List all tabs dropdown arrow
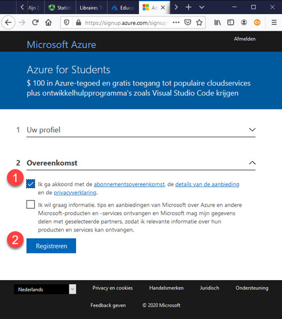 201,7
